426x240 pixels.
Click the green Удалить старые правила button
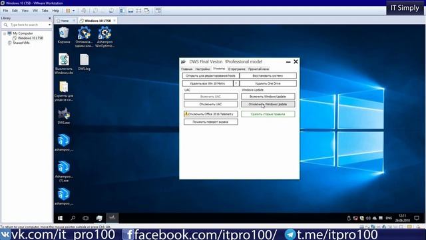(x=268, y=114)
